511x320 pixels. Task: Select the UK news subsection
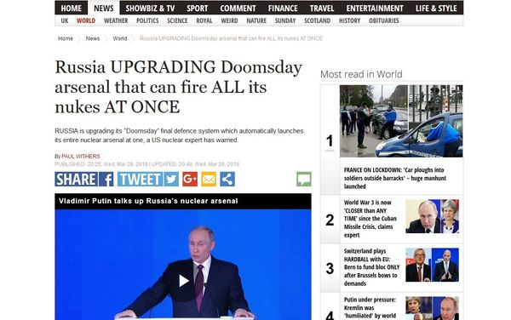pyautogui.click(x=65, y=20)
